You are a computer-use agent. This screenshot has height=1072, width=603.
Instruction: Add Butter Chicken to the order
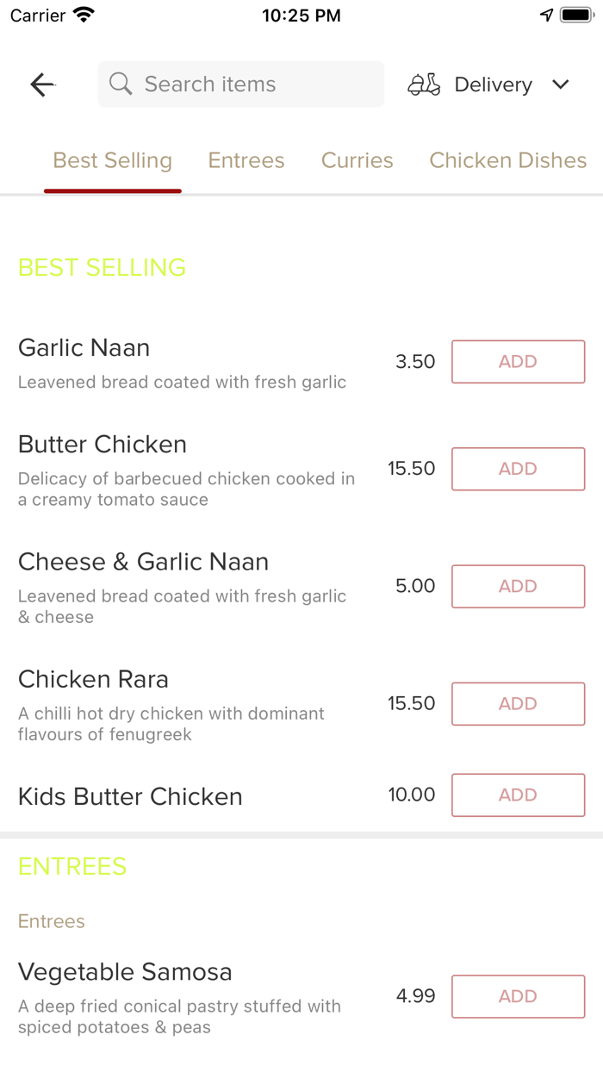point(518,469)
